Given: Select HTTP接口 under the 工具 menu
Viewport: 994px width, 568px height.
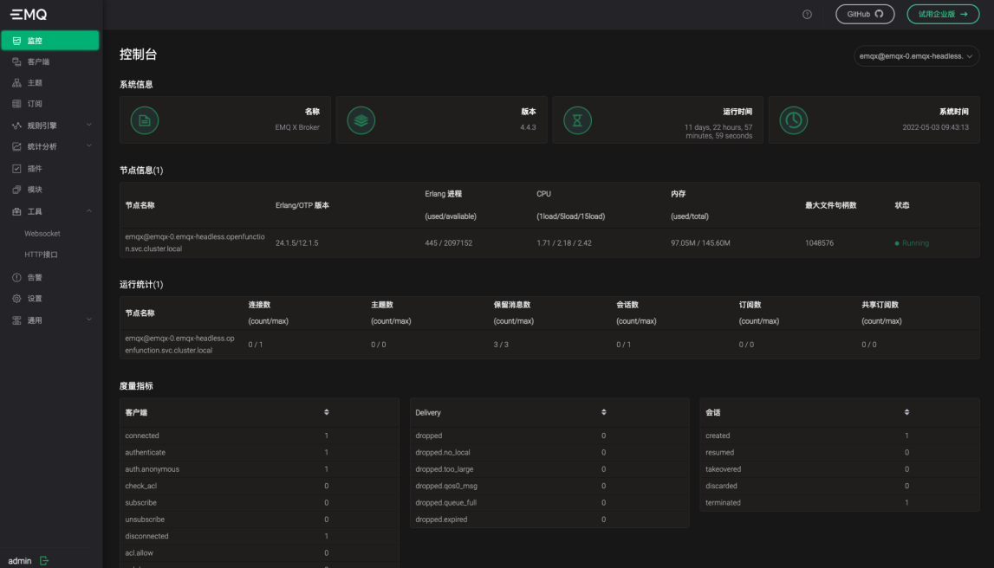Looking at the screenshot, I should pos(41,255).
